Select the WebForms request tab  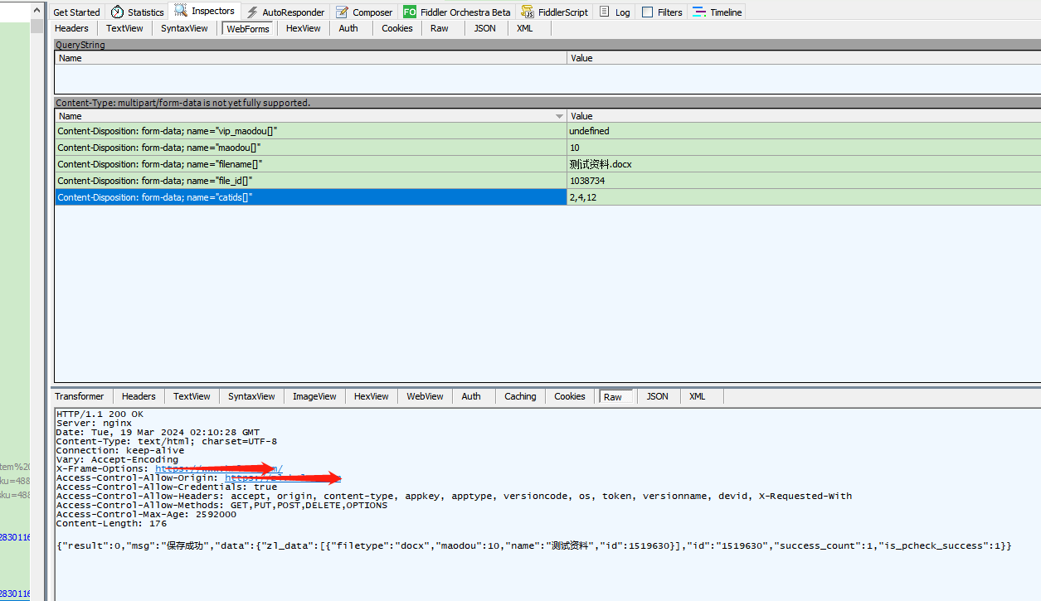[x=248, y=28]
